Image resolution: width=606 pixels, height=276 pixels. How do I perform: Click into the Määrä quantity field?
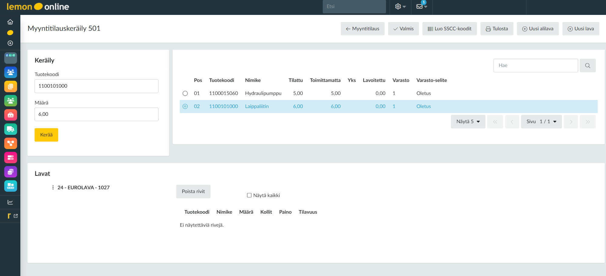pyautogui.click(x=96, y=114)
